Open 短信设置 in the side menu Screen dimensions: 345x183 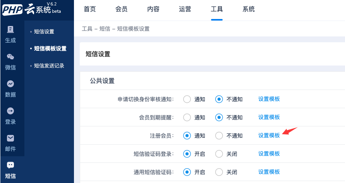point(44,31)
